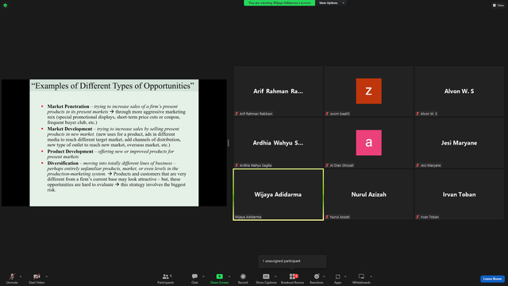This screenshot has width=508, height=286.
Task: Select Al Dian Ghozali tile with pink avatar
Action: tap(368, 143)
